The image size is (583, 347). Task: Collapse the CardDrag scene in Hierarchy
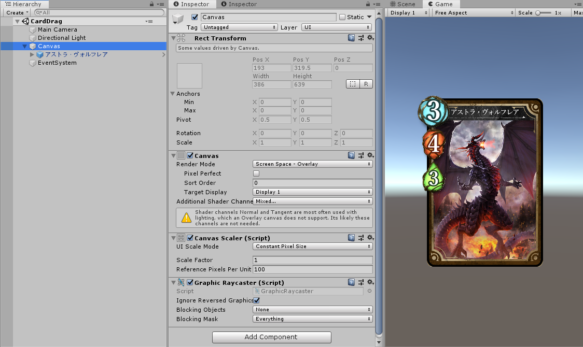coord(17,22)
